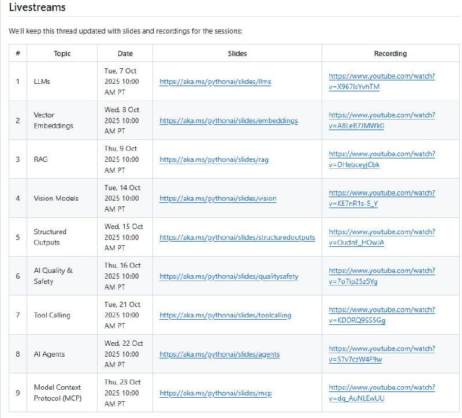Open the RAG slides link
Viewport: 462px width, 418px height.
tap(214, 160)
